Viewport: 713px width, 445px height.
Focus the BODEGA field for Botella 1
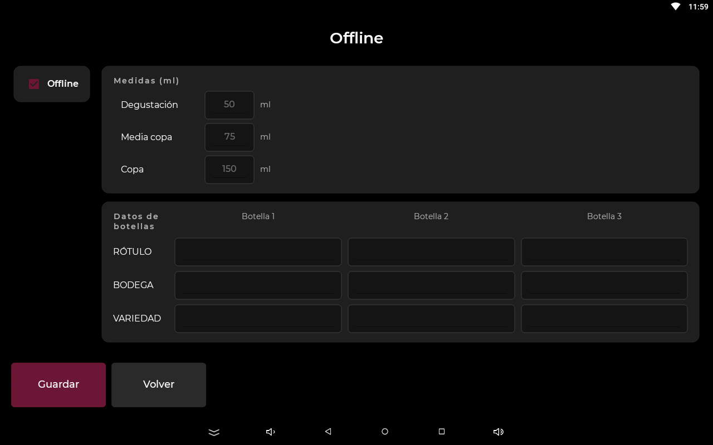click(258, 285)
